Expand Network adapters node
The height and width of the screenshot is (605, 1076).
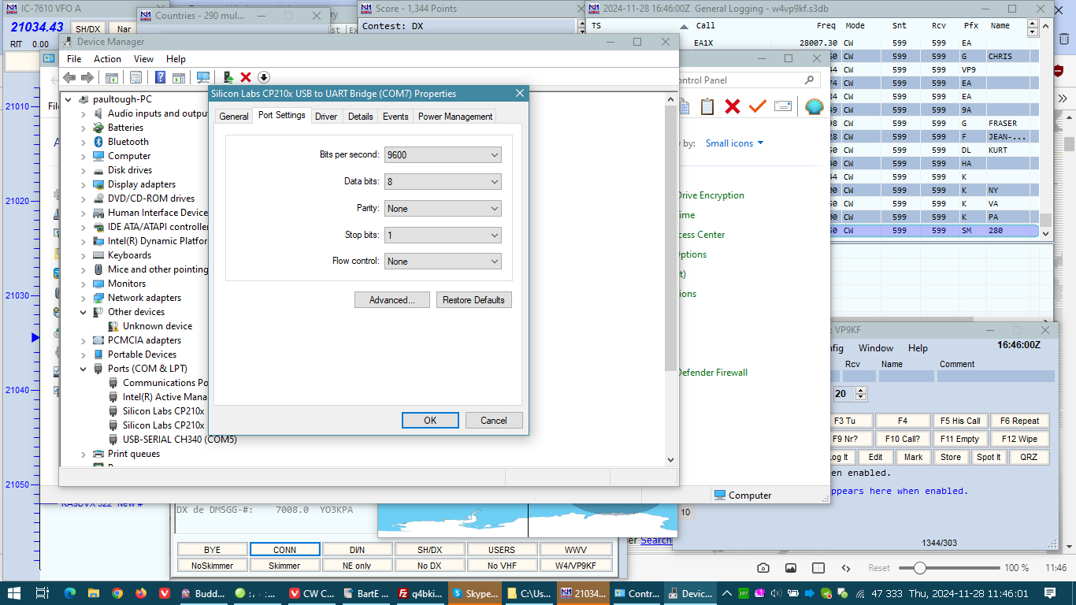(x=83, y=298)
